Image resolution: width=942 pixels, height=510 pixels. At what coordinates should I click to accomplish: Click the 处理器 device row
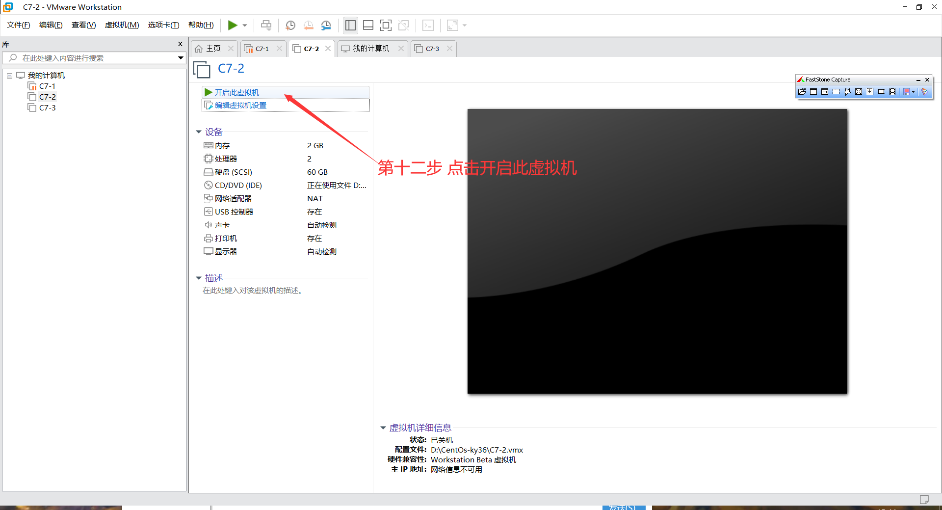[x=285, y=159]
